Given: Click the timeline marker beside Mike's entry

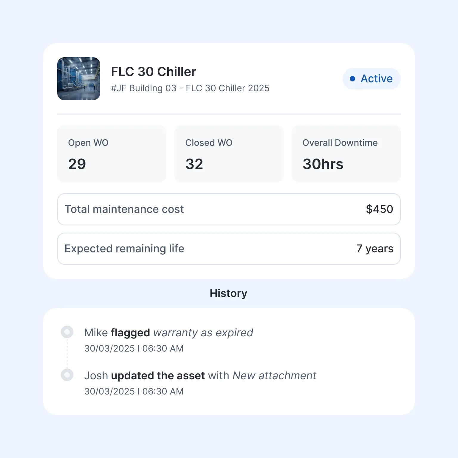Looking at the screenshot, I should coord(67,332).
